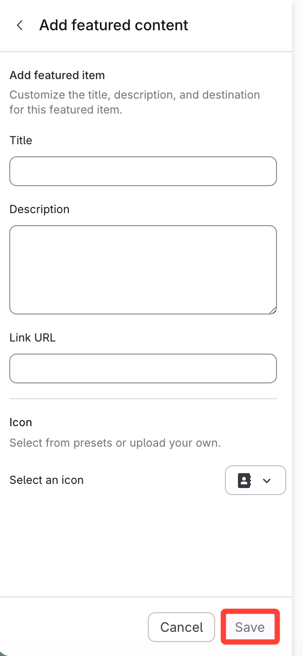
Task: Click the "Description" field label
Action: [x=40, y=209]
